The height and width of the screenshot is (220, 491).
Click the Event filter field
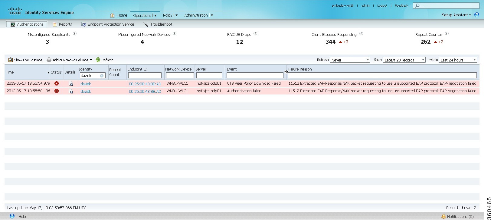(255, 75)
